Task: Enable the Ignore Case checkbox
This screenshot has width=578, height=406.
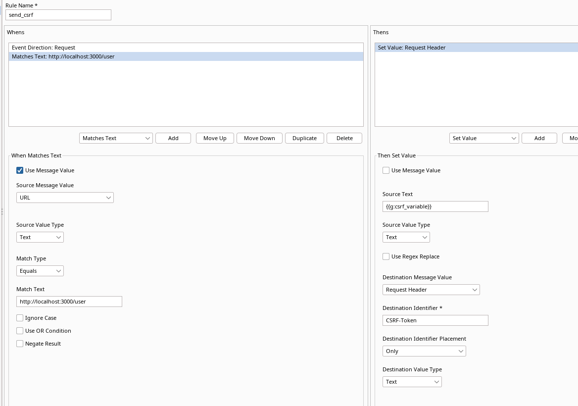Action: (20, 317)
